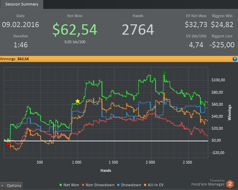Click the Biggest Win value $24,82
The width and height of the screenshot is (238, 190).
222,25
